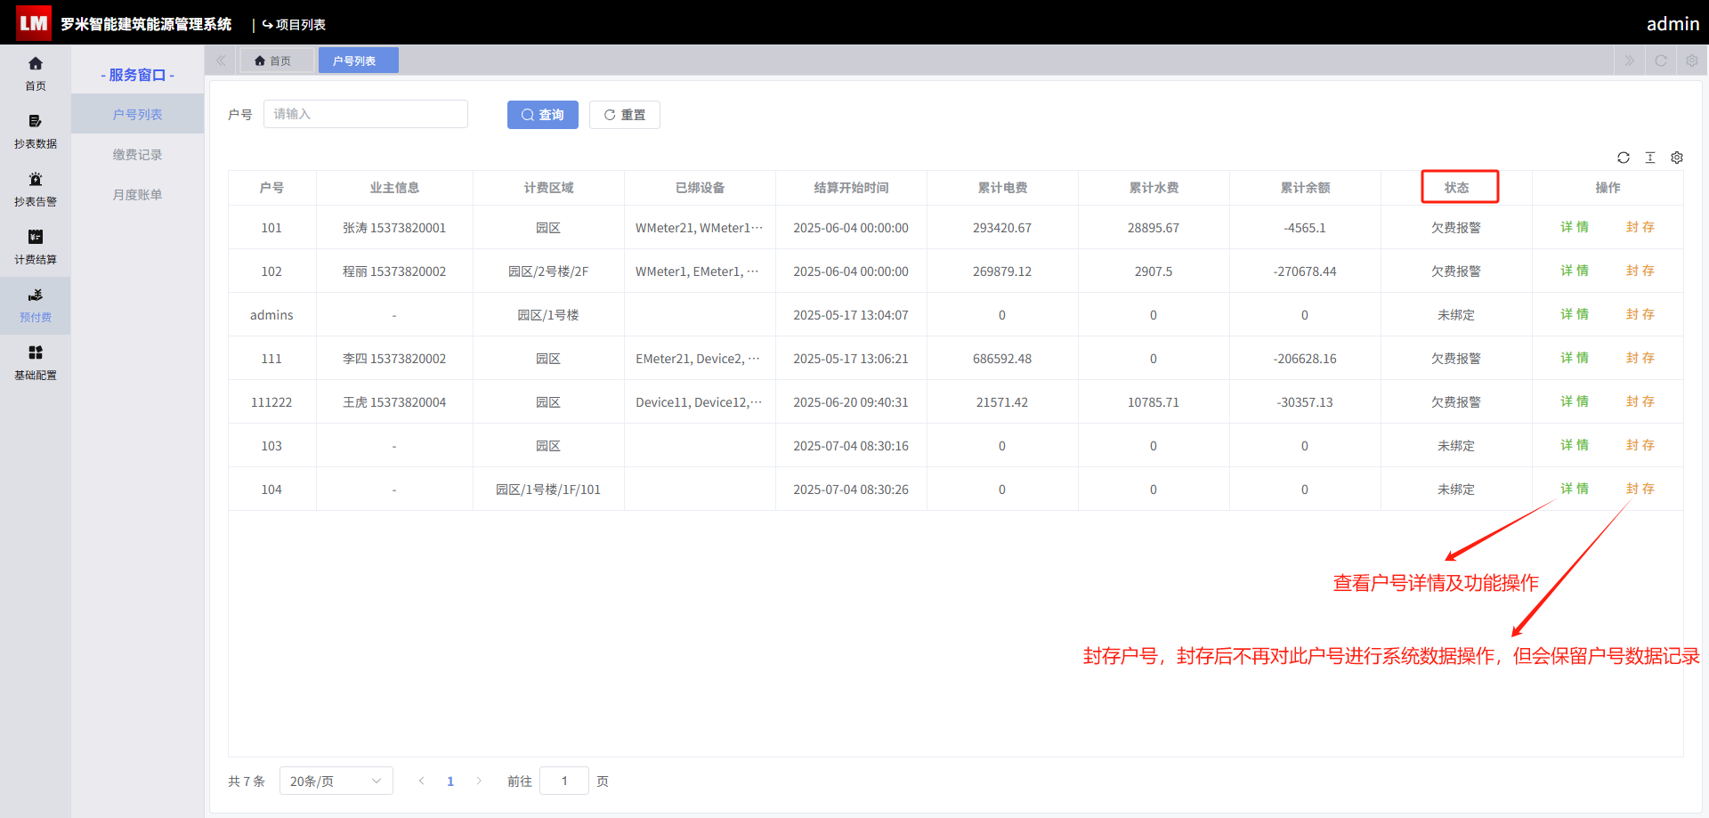Switch to the 户号列表 tab
1709x818 pixels.
358,61
